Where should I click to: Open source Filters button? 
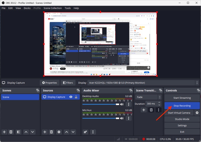(68, 83)
